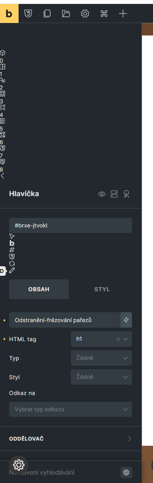Toggle the eye icon next to Hlavička
Screen dimensions: 153x483
[102, 194]
